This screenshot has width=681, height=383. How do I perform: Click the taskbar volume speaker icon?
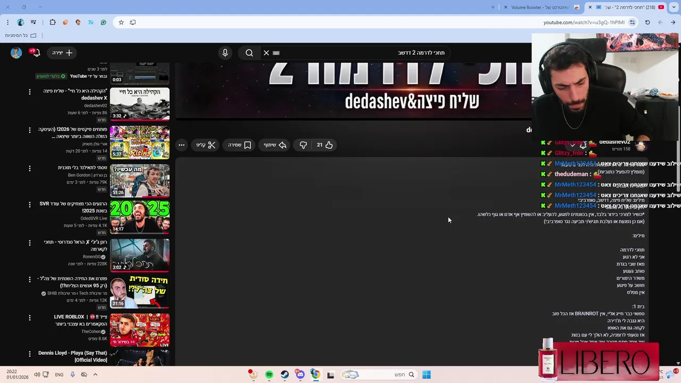(x=37, y=374)
